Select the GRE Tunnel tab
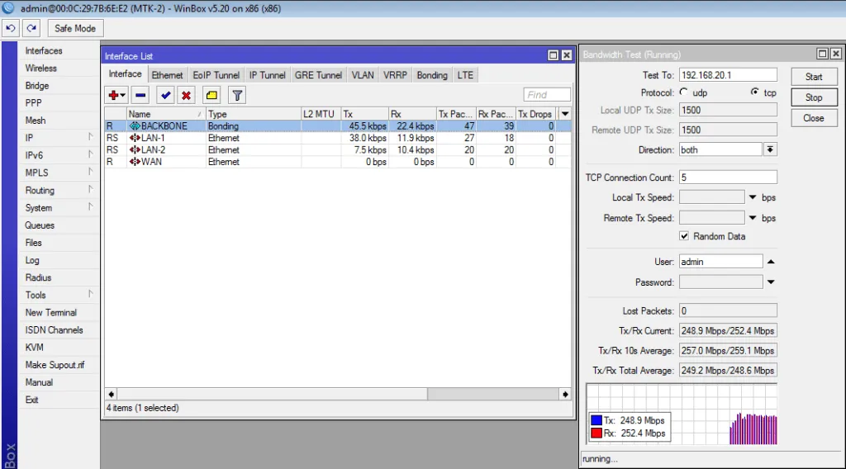 318,75
